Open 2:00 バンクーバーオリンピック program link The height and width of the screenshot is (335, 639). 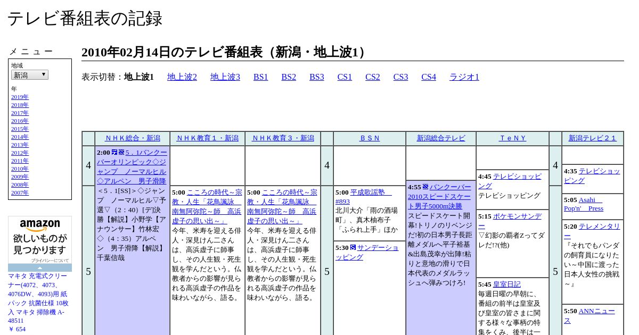[132, 166]
